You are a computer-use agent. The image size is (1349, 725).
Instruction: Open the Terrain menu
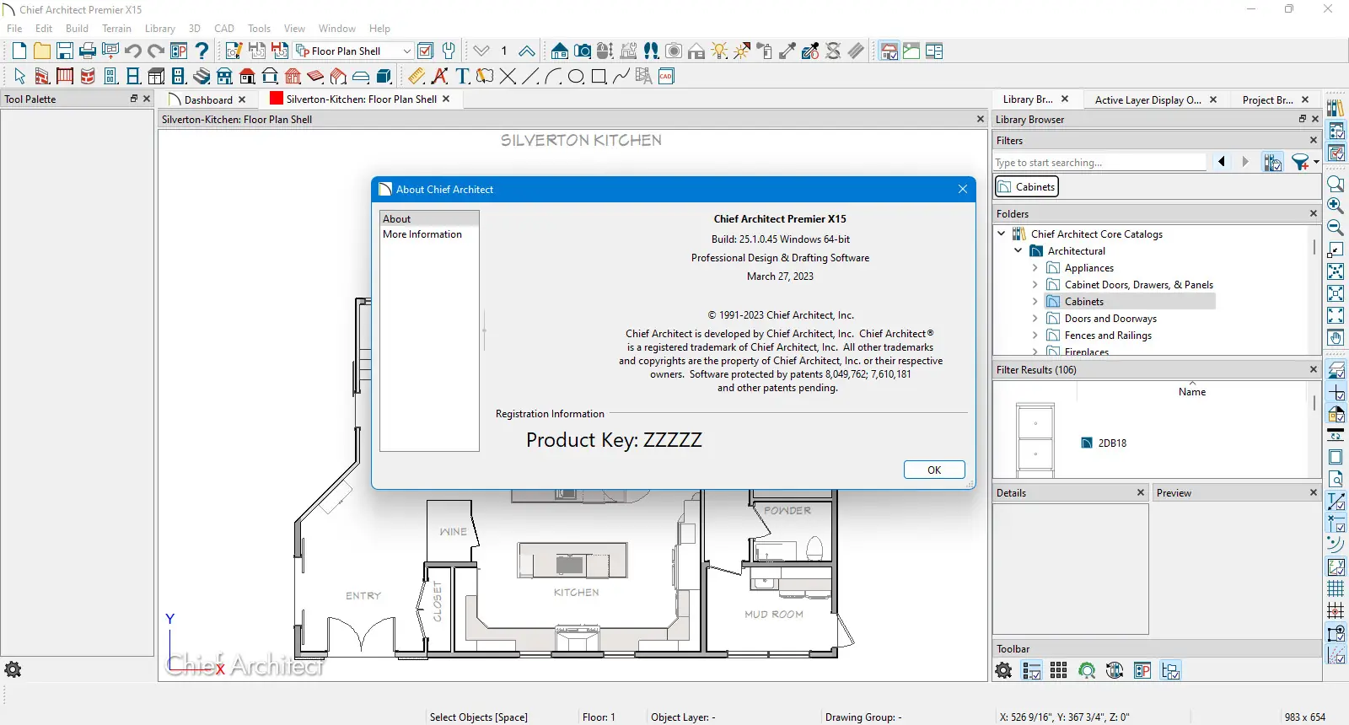pyautogui.click(x=116, y=29)
